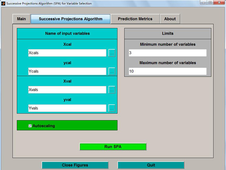The width and height of the screenshot is (226, 170).
Task: Select the yval field containing Yvals
Action: tap(67, 108)
